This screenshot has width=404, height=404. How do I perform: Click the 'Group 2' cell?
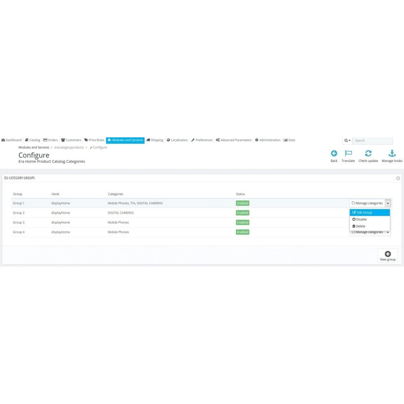click(19, 213)
